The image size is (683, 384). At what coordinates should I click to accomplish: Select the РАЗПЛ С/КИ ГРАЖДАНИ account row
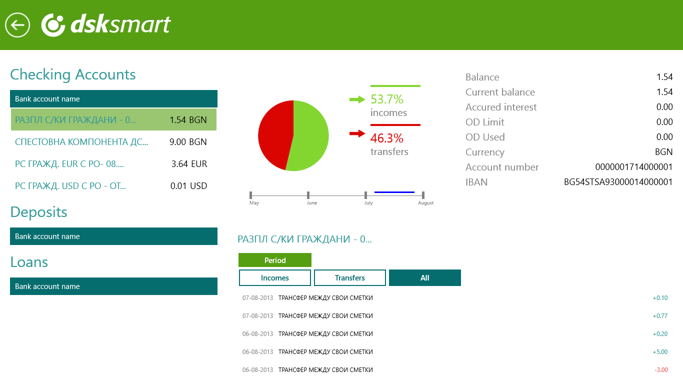coord(113,120)
